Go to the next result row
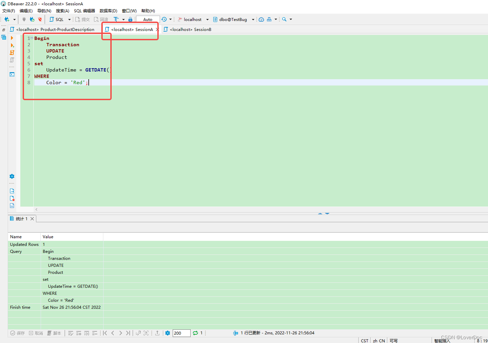This screenshot has height=343, width=488. click(x=120, y=333)
